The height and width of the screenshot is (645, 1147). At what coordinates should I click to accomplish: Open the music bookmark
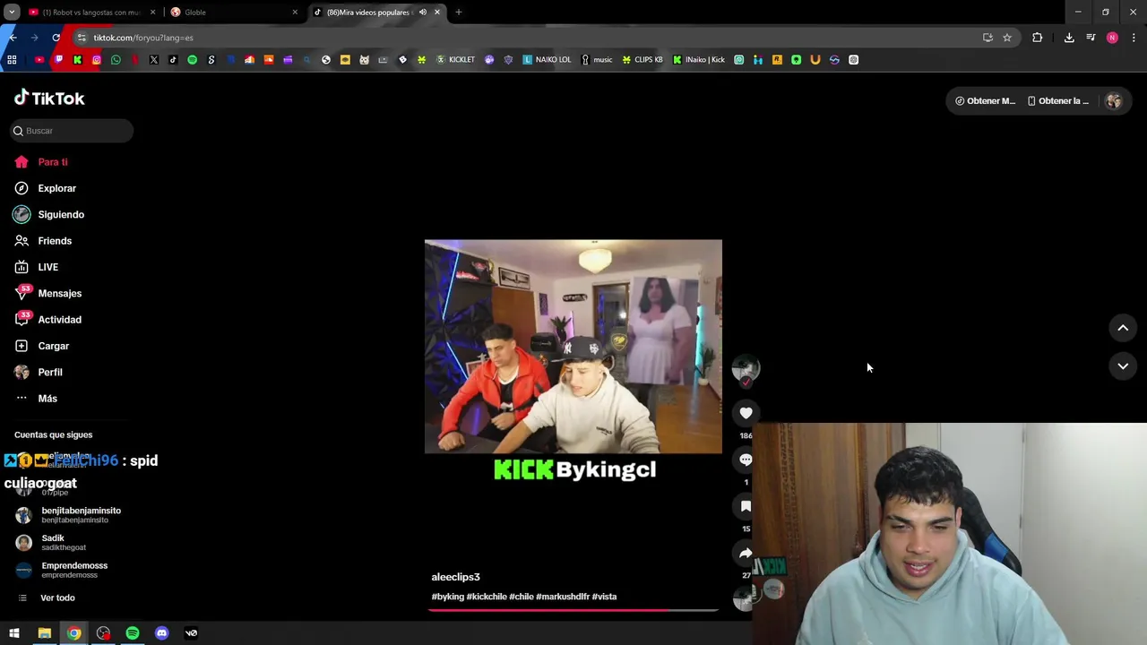click(597, 60)
